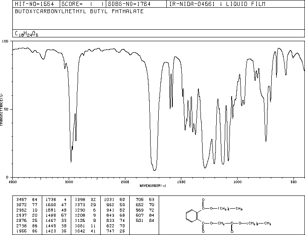Select the 1738 peak table entry
This screenshot has width=305, height=235.
click(x=56, y=200)
